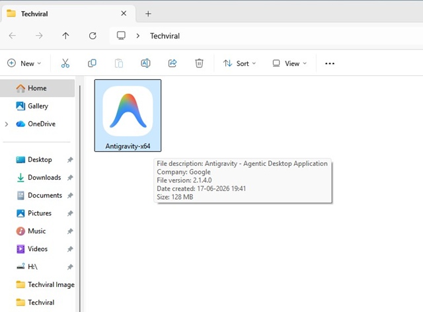The image size is (423, 312).
Task: Click the Paste clipboard icon
Action: pos(119,63)
